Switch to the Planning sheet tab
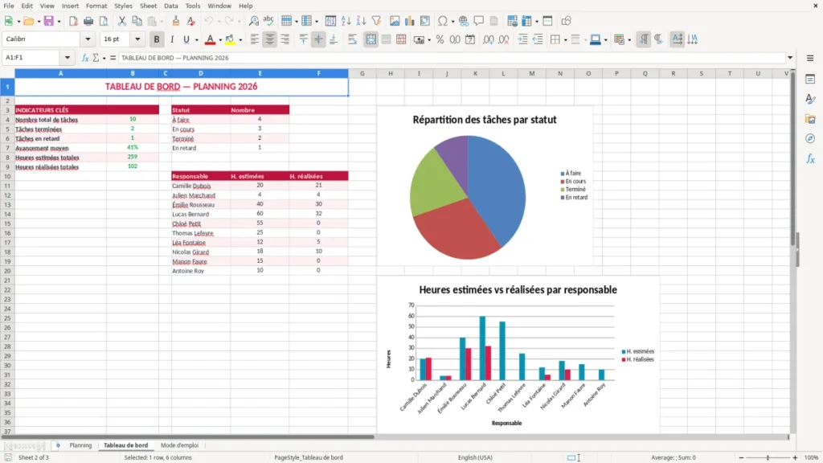Image resolution: width=823 pixels, height=463 pixels. click(80, 445)
